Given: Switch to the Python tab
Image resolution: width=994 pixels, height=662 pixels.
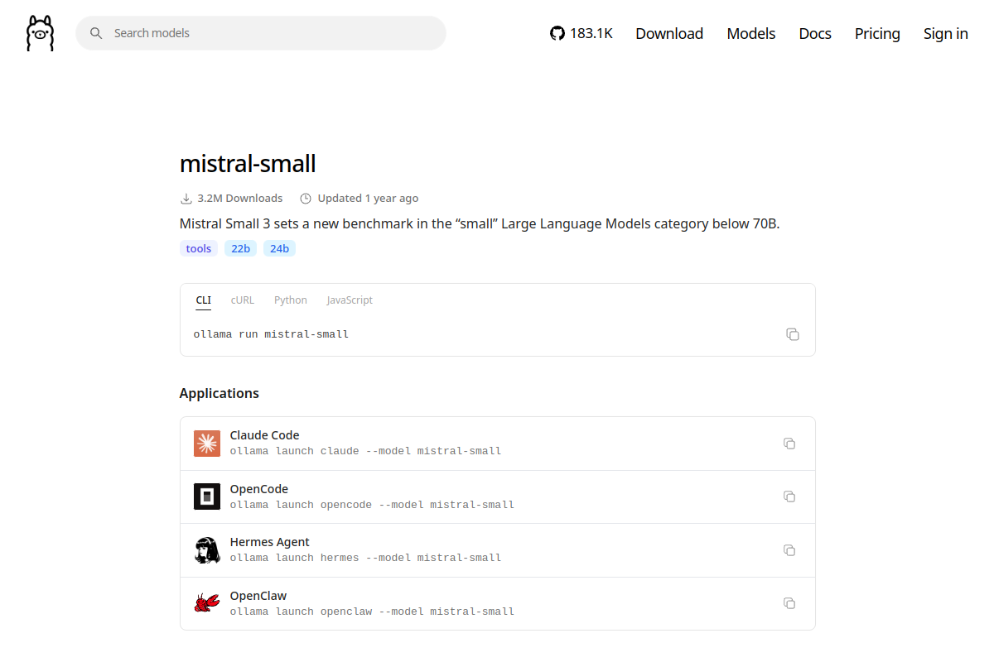Looking at the screenshot, I should (291, 300).
